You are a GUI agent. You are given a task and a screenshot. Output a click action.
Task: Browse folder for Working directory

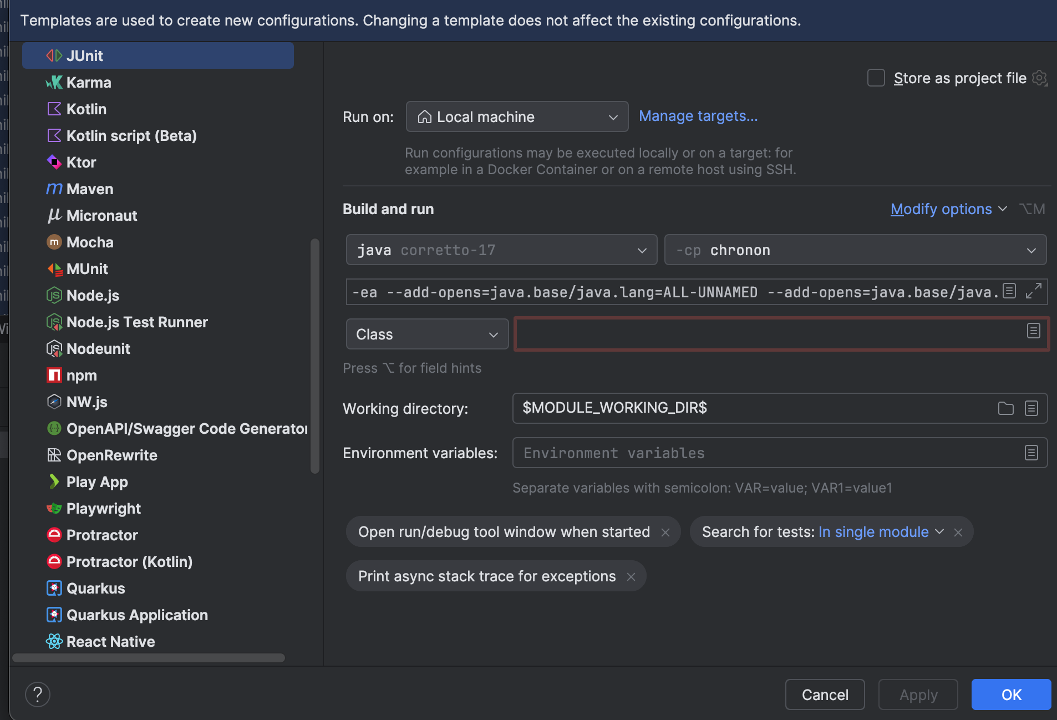coord(1005,408)
